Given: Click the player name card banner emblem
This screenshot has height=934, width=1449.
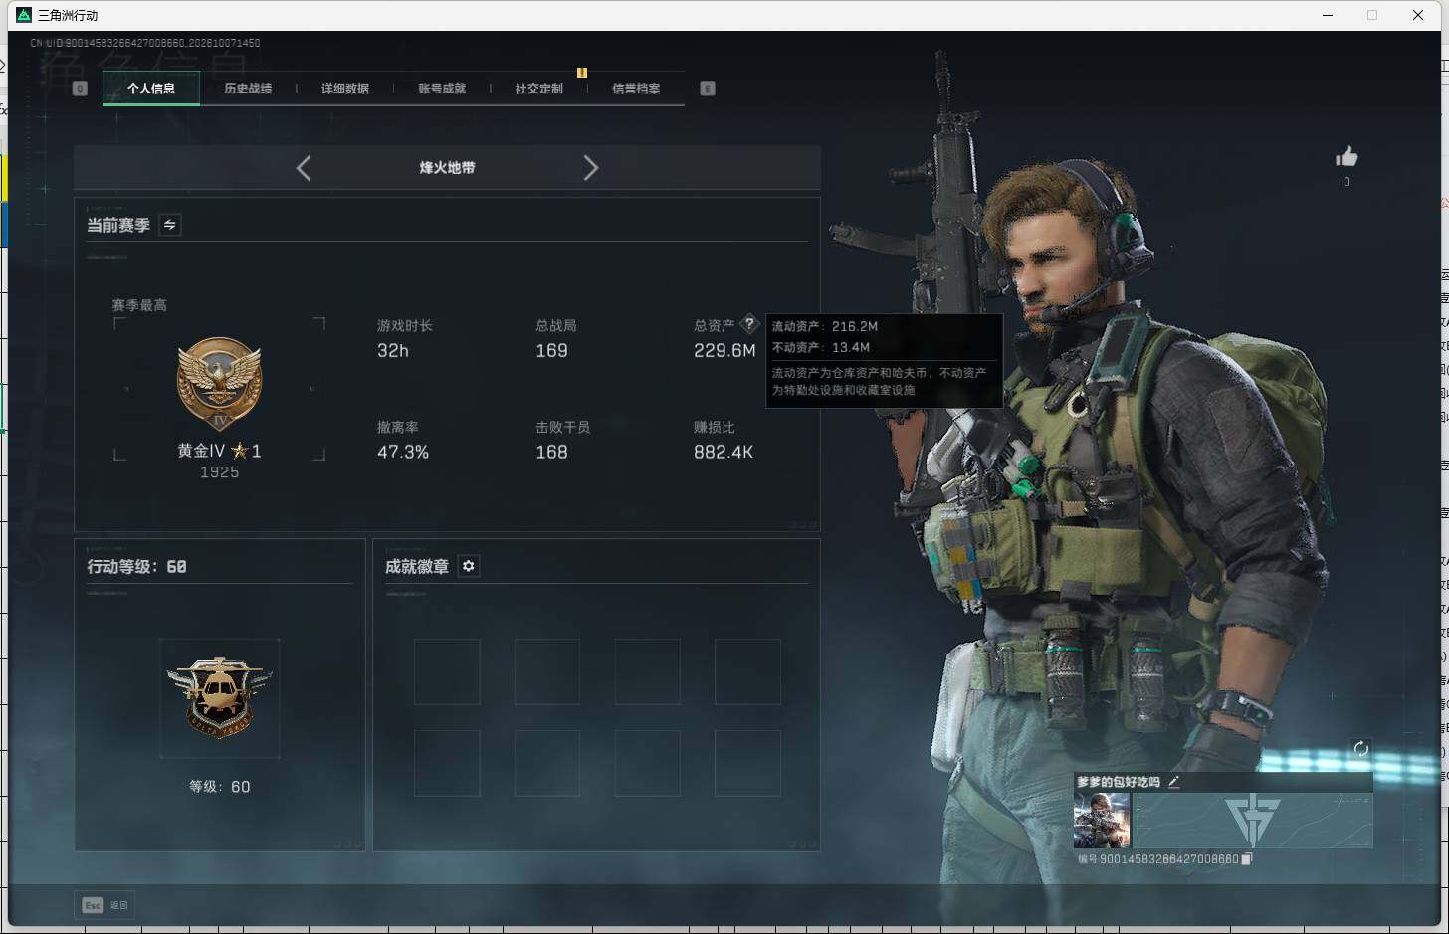Looking at the screenshot, I should (x=1252, y=820).
